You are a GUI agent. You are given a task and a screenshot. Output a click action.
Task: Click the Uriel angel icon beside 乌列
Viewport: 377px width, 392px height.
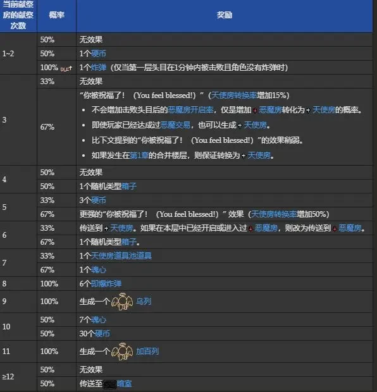[x=122, y=302]
